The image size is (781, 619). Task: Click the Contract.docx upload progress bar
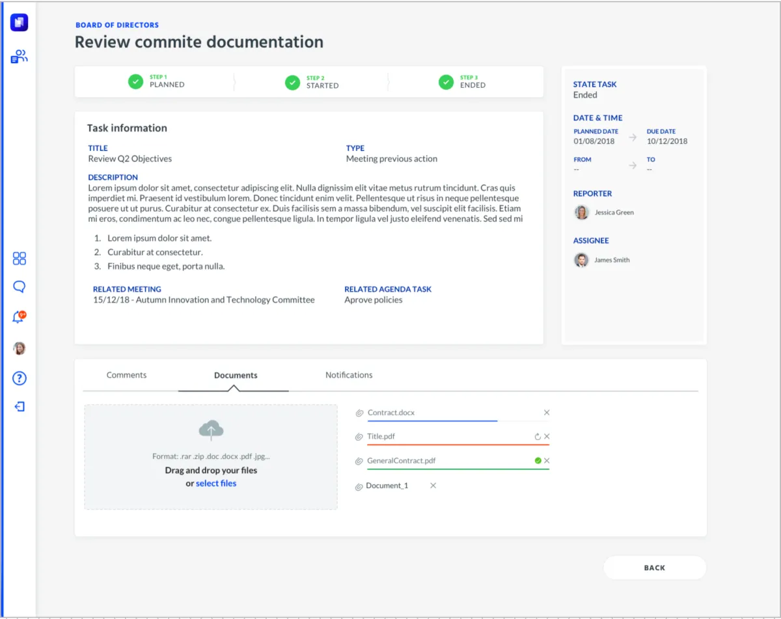[x=432, y=421]
